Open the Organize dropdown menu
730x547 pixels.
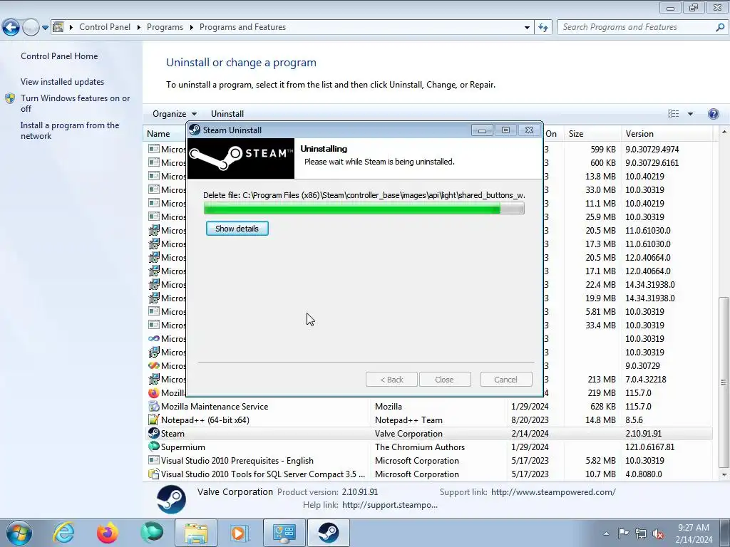click(175, 114)
